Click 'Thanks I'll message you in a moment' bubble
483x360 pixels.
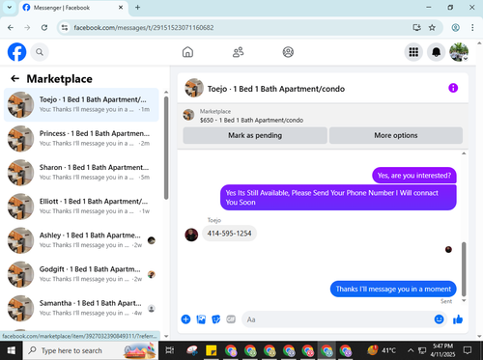pos(393,289)
